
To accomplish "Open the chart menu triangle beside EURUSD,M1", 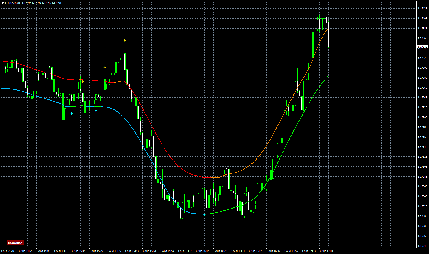I will point(2,3).
